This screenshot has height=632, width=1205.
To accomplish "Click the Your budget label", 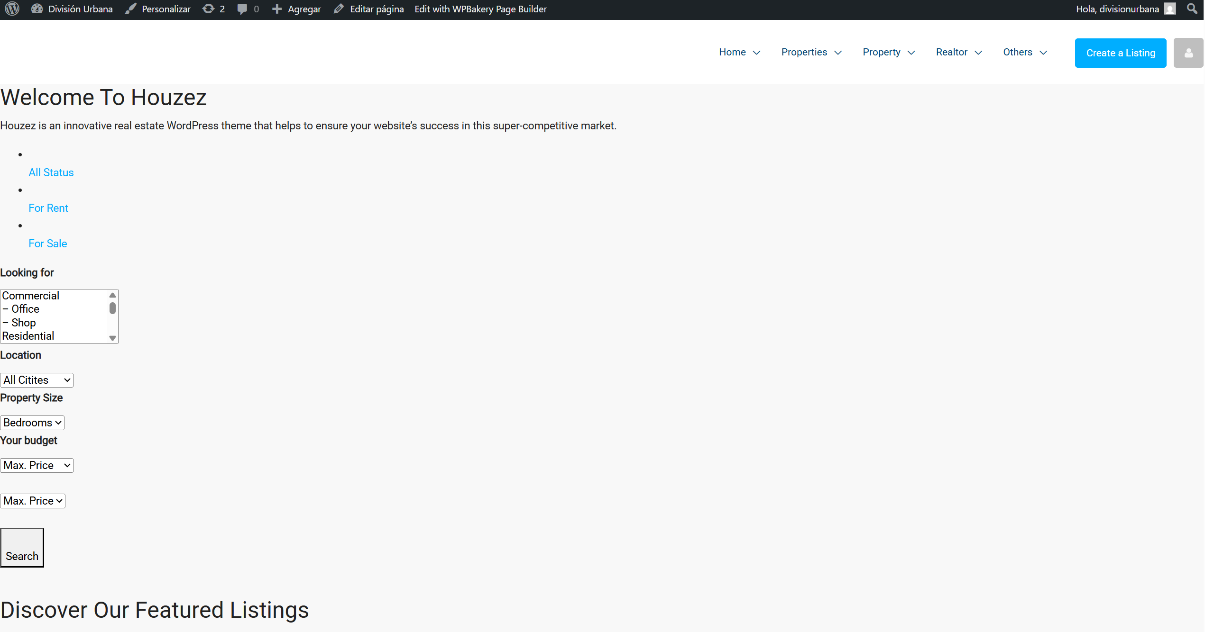I will pyautogui.click(x=28, y=440).
